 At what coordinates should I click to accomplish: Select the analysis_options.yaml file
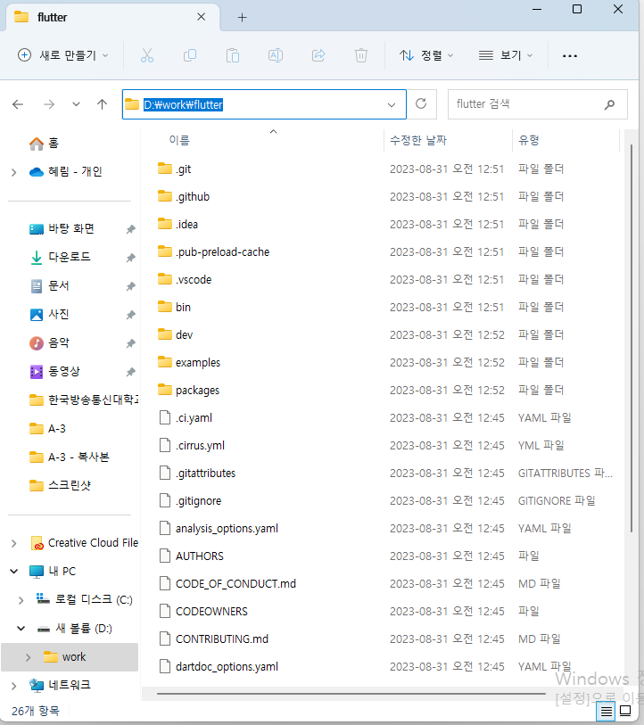[219, 528]
